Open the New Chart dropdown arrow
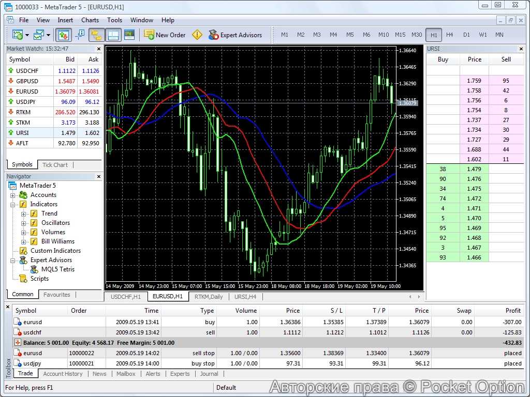This screenshot has width=530, height=397. coord(27,35)
